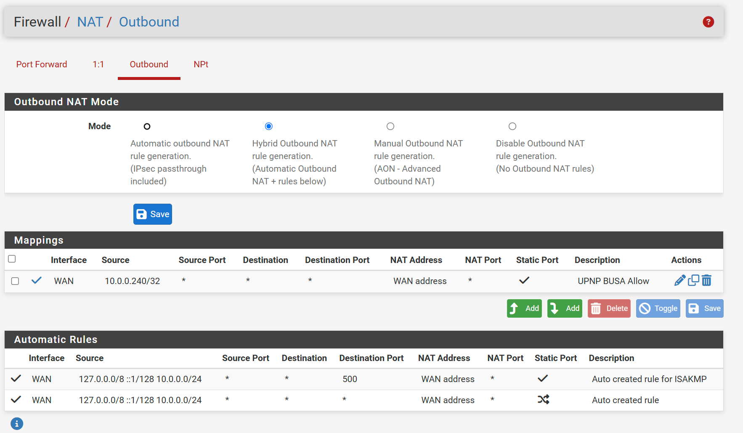Screen dimensions: 743x433
Task: Click enabled checkmark of plain Auto created rule row
Action: (16, 399)
